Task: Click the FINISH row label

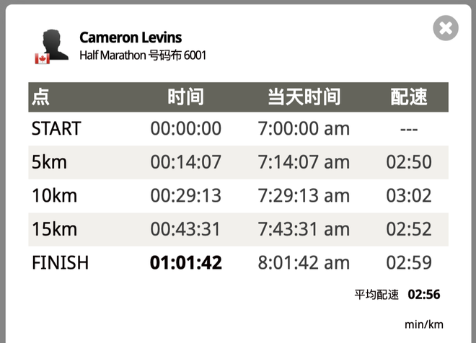Action: coord(60,262)
